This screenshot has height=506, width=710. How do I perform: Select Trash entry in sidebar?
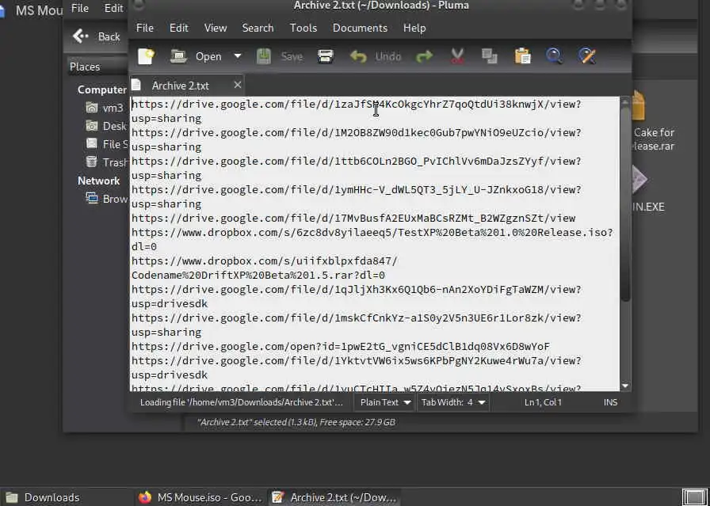coord(106,162)
